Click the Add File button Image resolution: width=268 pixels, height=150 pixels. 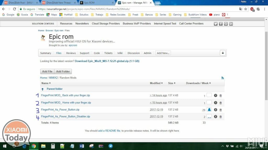point(47,71)
